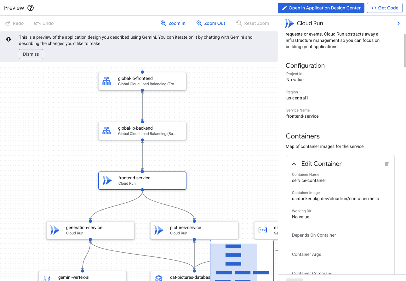This screenshot has height=281, width=406.
Task: Click the Project Id value No value
Action: (295, 80)
